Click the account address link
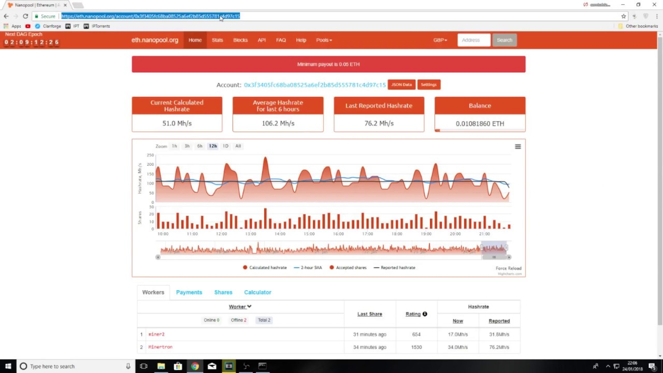663x373 pixels. click(x=315, y=84)
